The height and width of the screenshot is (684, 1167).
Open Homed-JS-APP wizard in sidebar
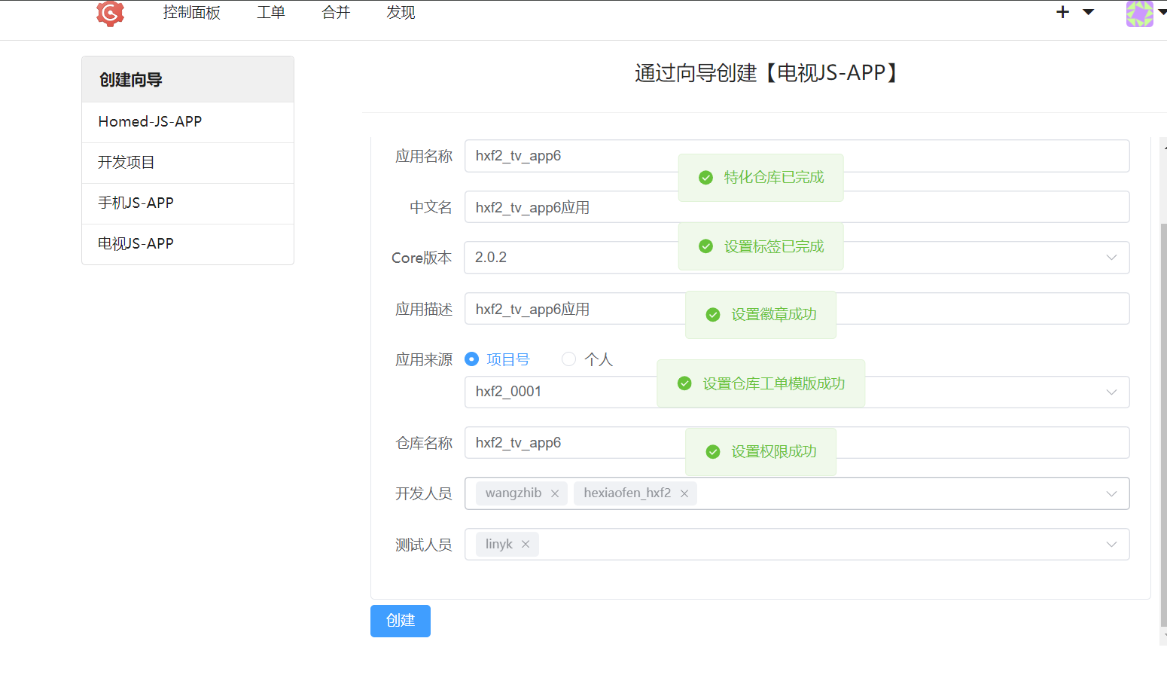click(x=150, y=122)
